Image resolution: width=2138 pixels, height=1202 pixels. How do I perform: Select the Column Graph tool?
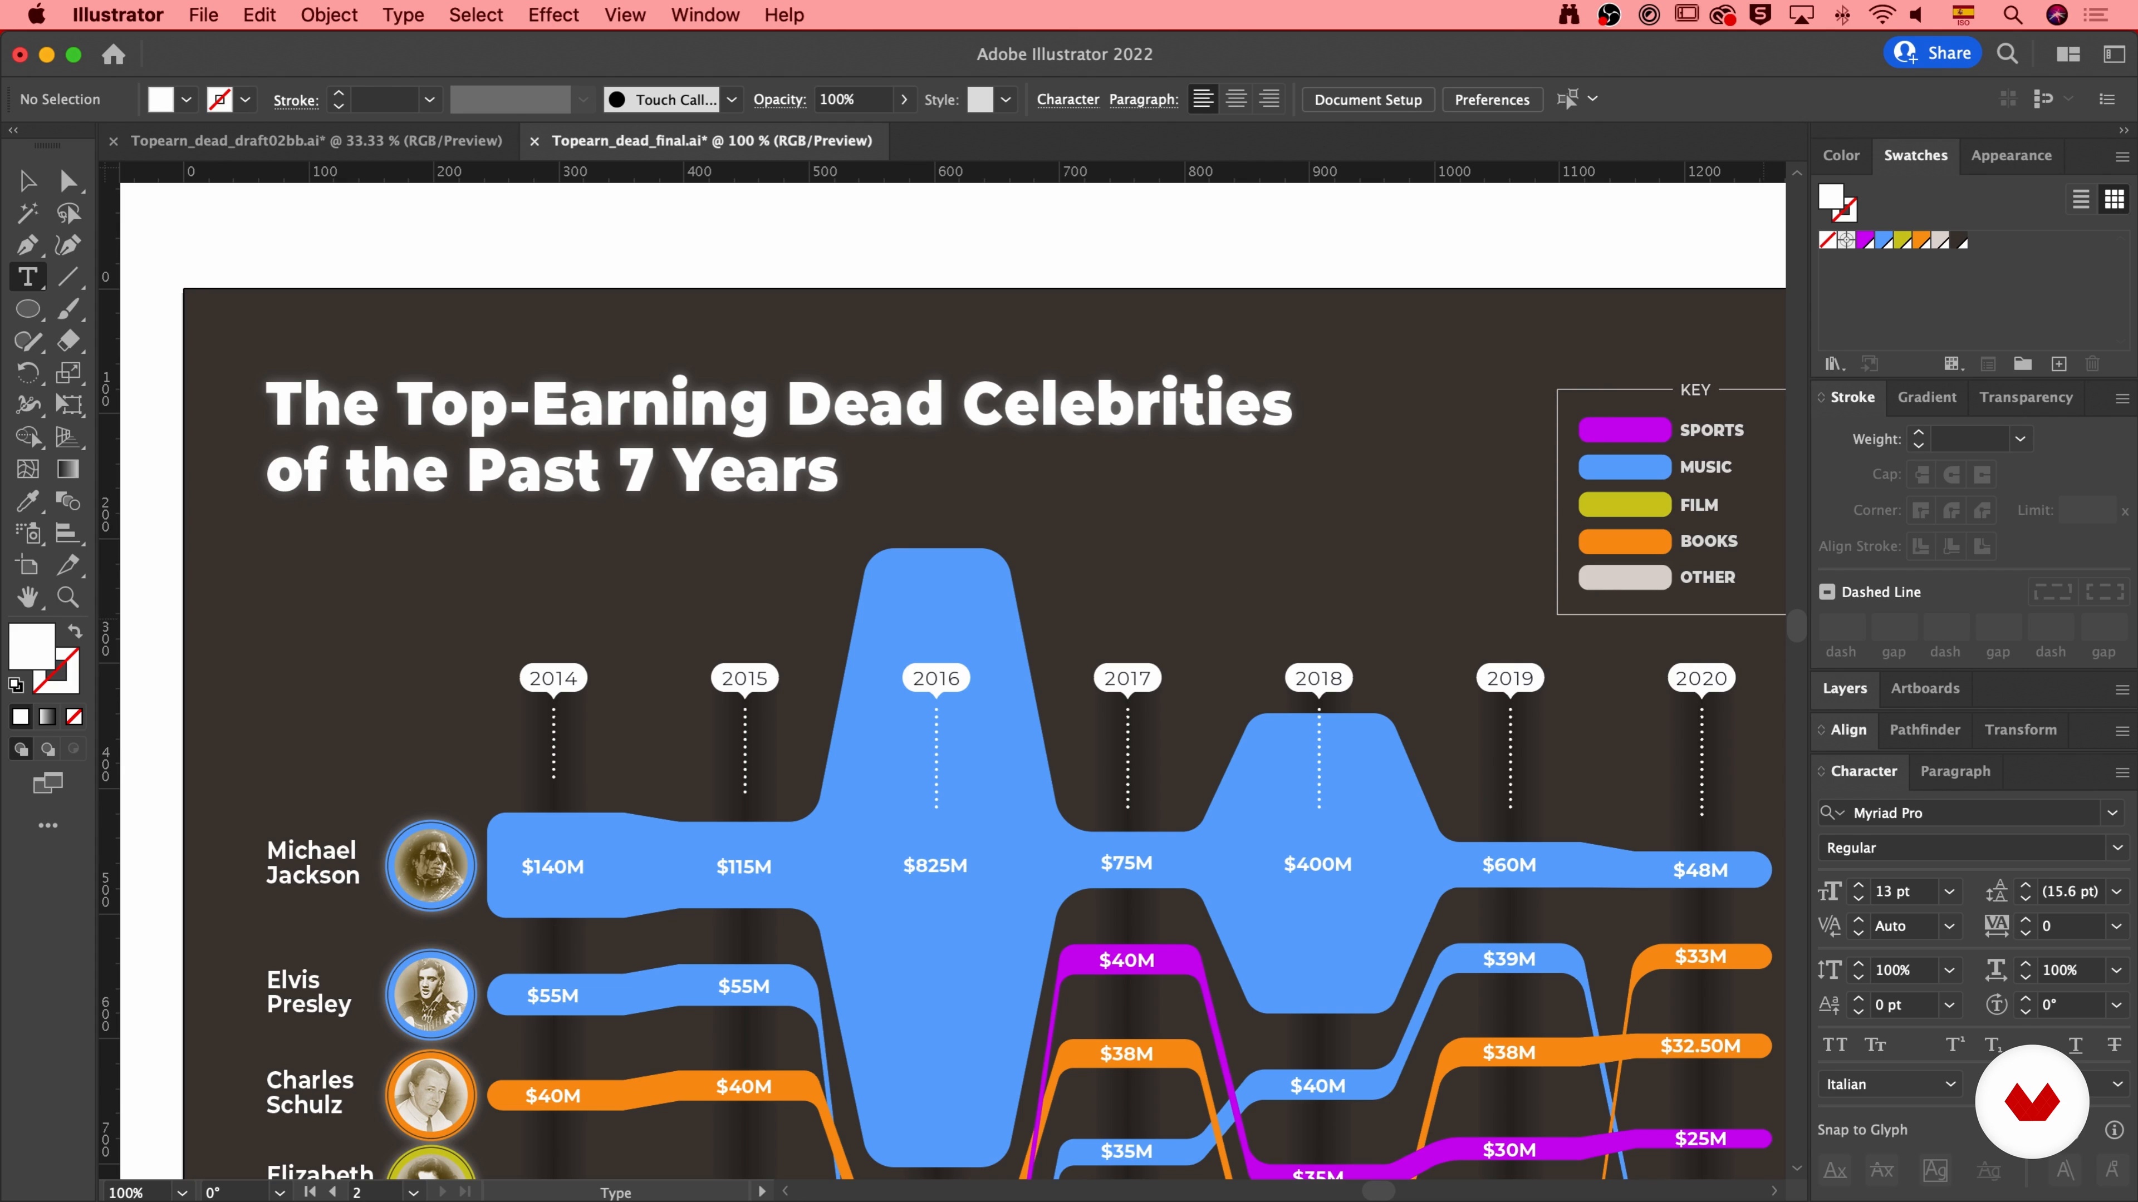(x=68, y=533)
